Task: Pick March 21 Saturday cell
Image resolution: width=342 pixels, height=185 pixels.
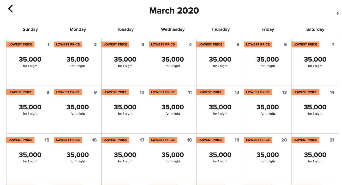Action: (315, 157)
